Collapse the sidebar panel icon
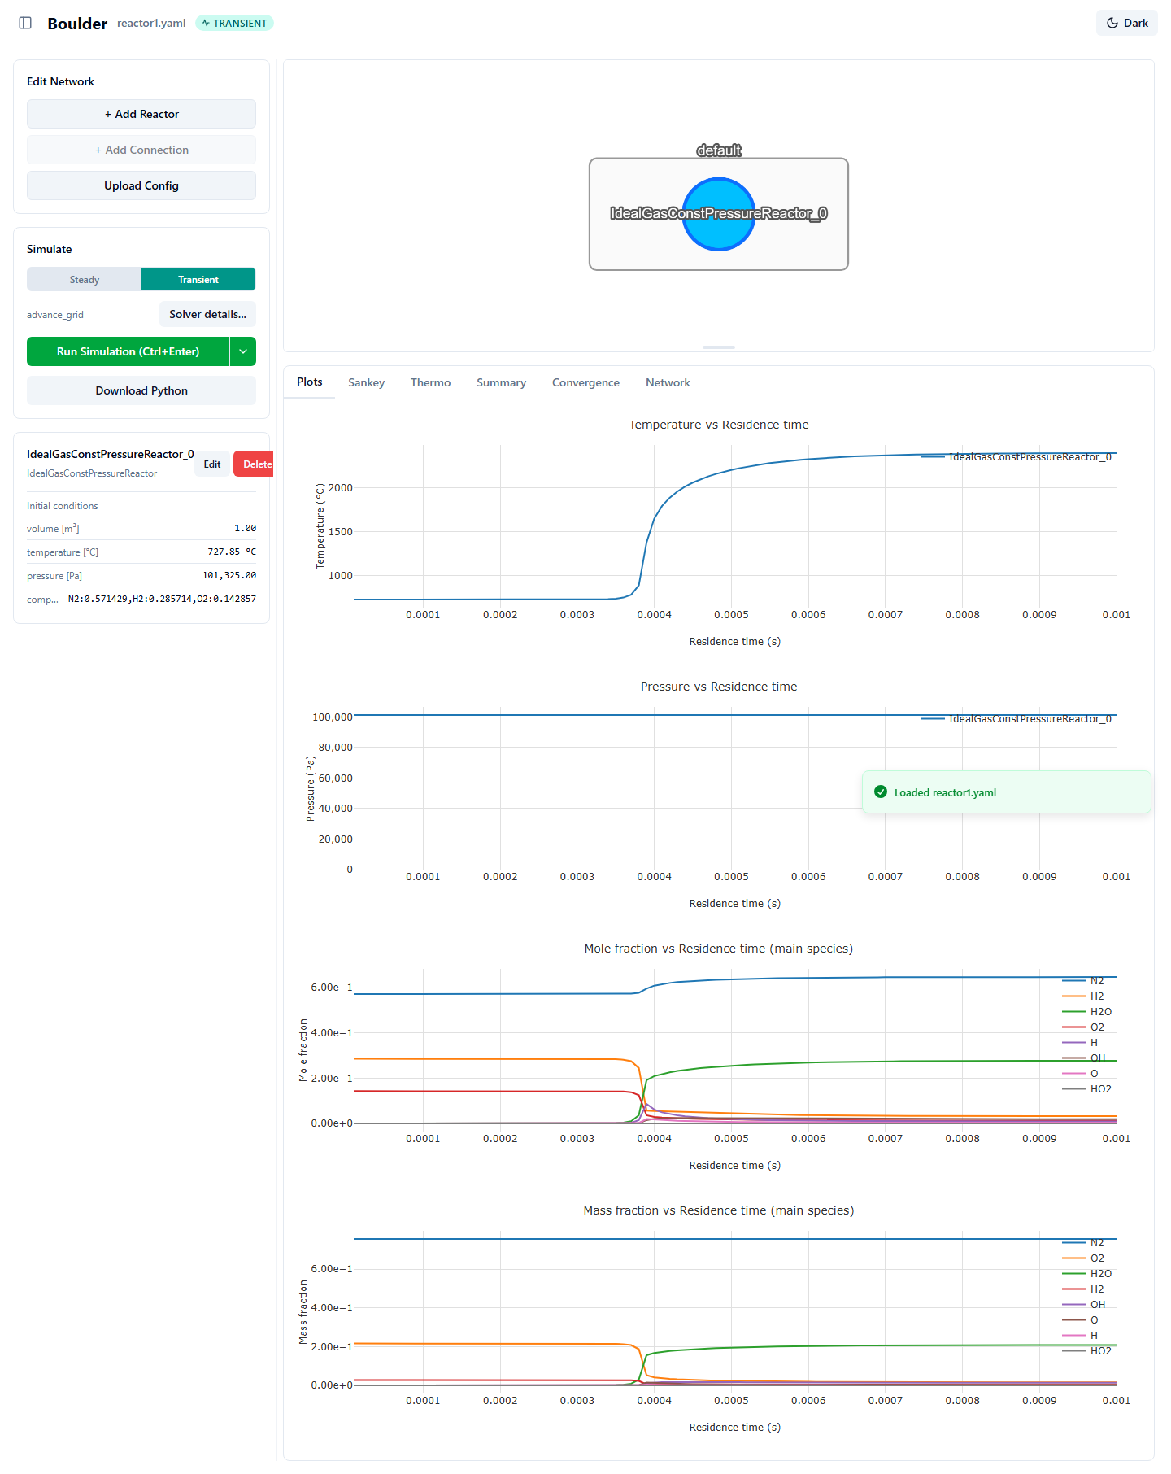The image size is (1171, 1474). (x=25, y=23)
